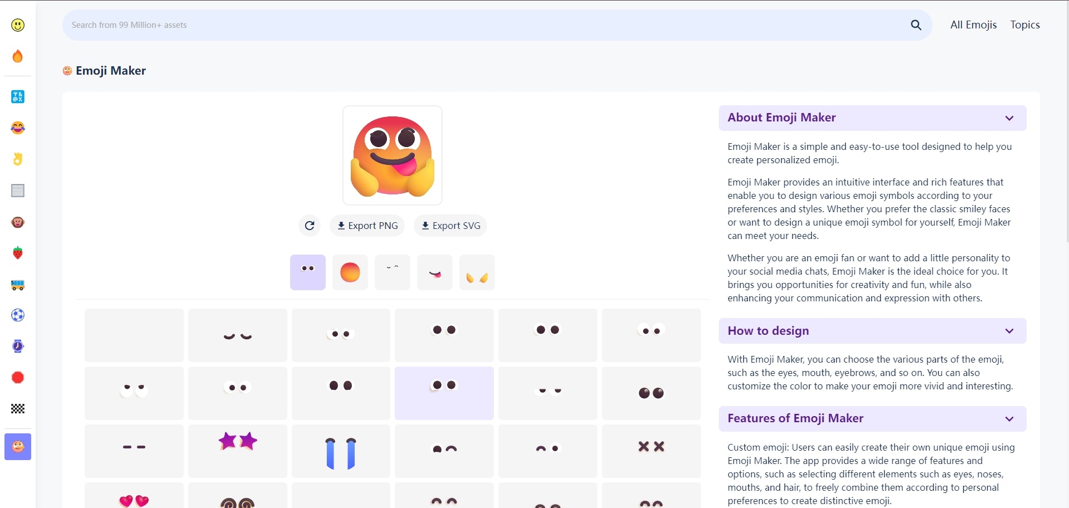Viewport: 1069px width, 508px height.
Task: Open the smiley face category in sidebar
Action: [x=18, y=25]
